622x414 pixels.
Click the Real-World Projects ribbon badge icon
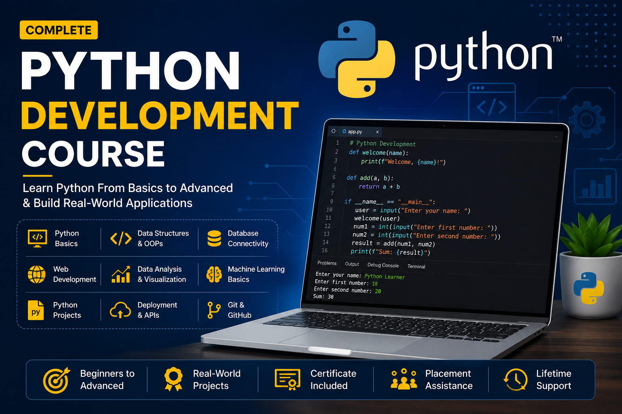pos(173,379)
